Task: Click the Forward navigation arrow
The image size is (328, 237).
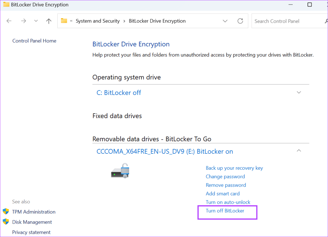Action: (x=23, y=21)
